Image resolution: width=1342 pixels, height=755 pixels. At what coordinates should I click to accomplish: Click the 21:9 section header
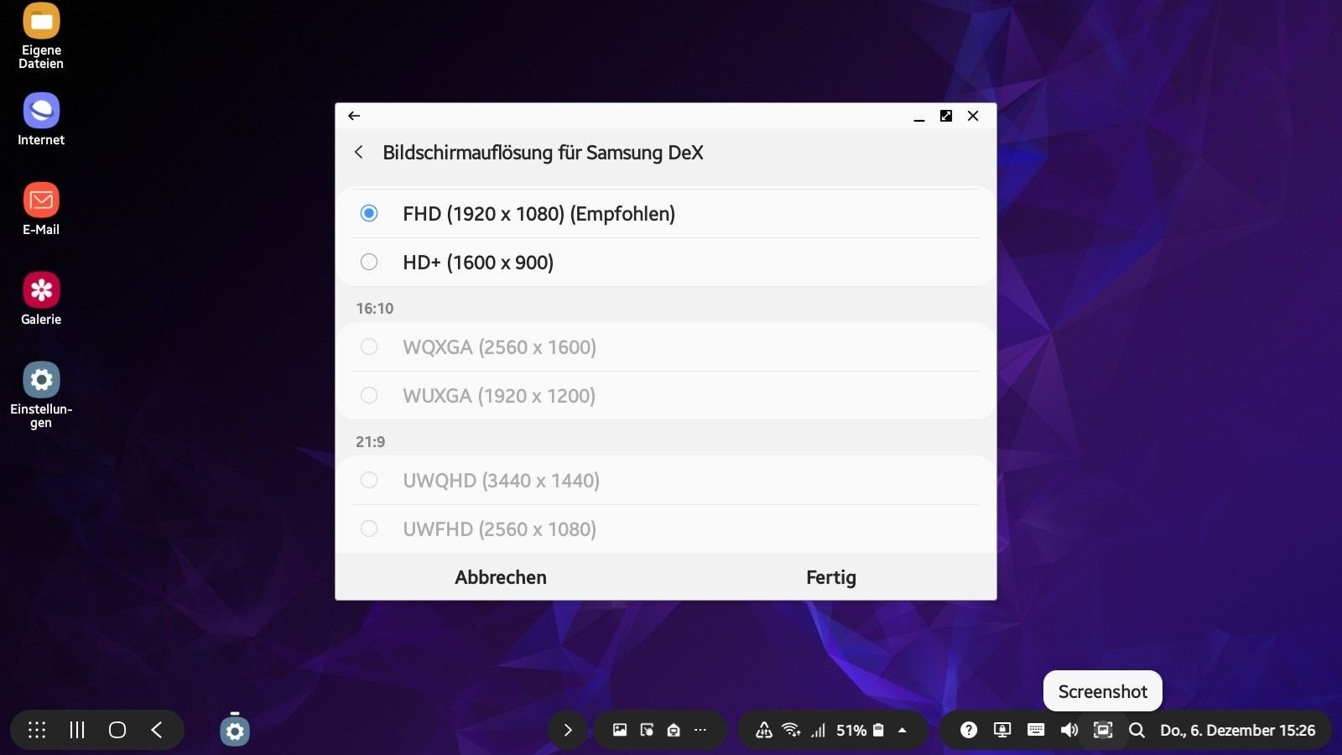371,441
